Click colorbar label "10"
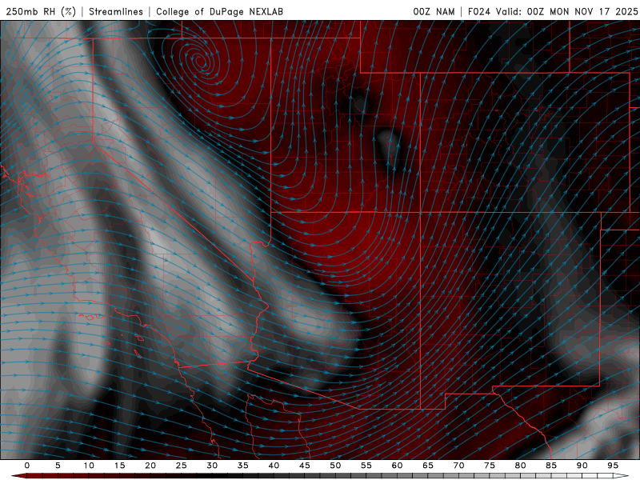Screen dimensions: 640x480 pyautogui.click(x=89, y=466)
